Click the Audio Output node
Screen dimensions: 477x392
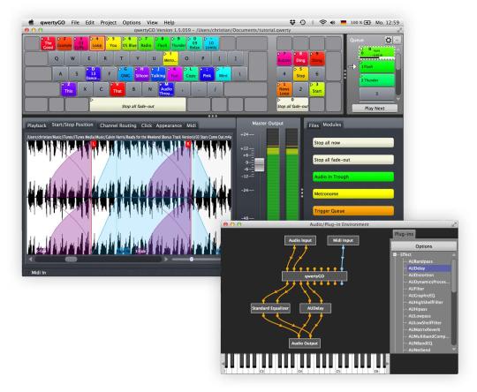[304, 343]
